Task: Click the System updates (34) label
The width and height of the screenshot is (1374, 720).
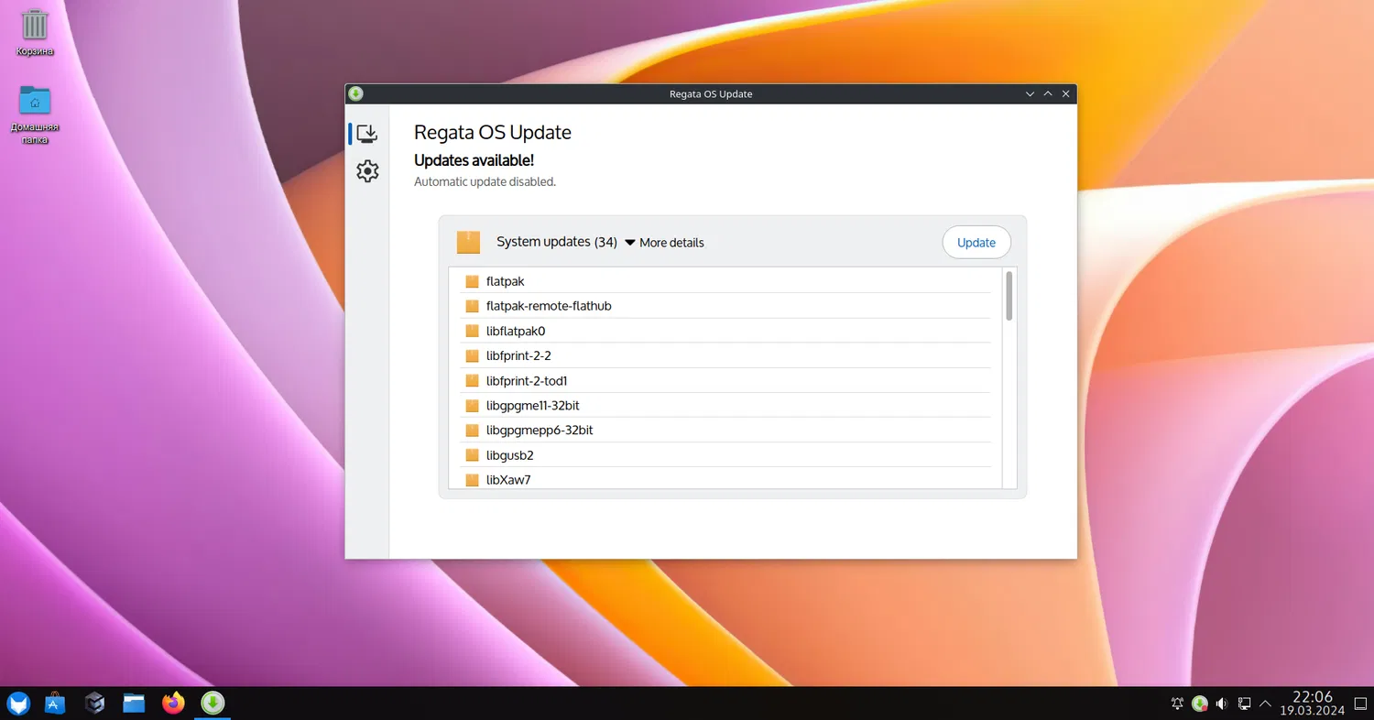Action: coord(557,242)
